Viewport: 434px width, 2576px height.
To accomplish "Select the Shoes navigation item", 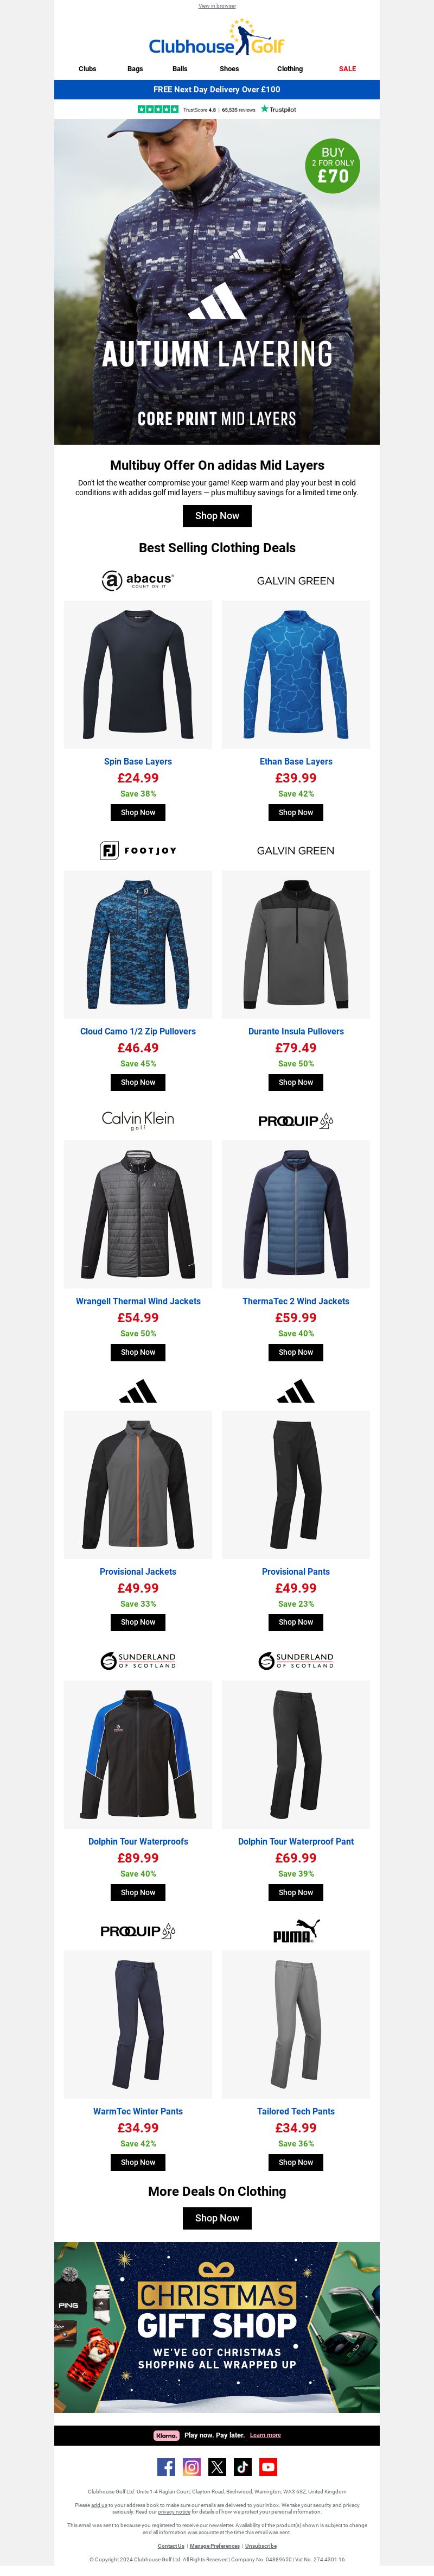I will [229, 69].
